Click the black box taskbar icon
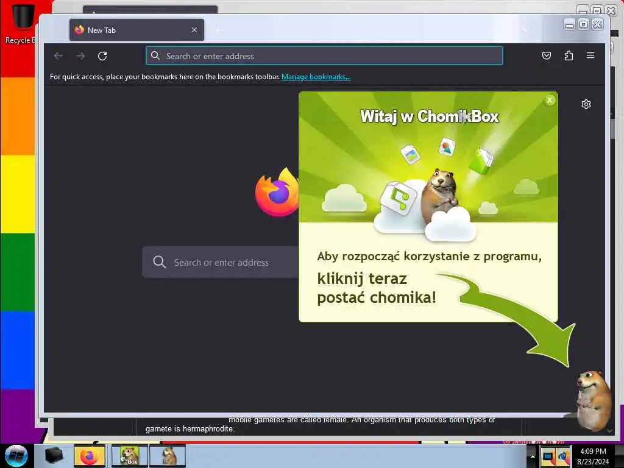 pos(54,456)
